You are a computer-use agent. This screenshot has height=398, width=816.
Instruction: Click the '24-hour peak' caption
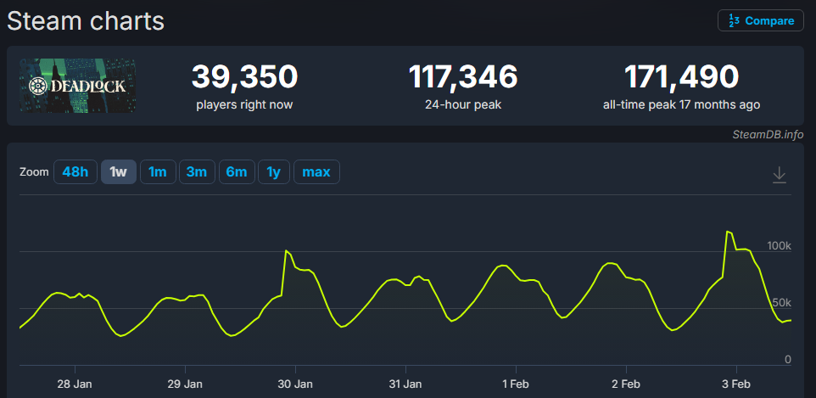(463, 104)
